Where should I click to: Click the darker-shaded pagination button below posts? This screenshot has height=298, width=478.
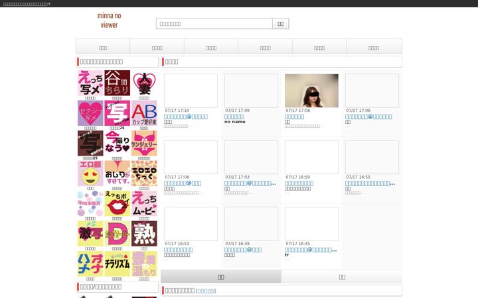tap(221, 277)
